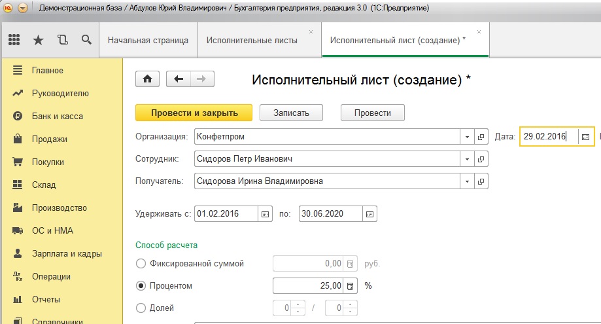The width and height of the screenshot is (601, 324).
Task: Select the Долей radio option
Action: click(x=141, y=308)
